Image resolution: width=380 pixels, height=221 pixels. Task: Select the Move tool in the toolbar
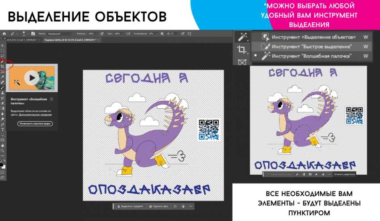tap(2, 45)
